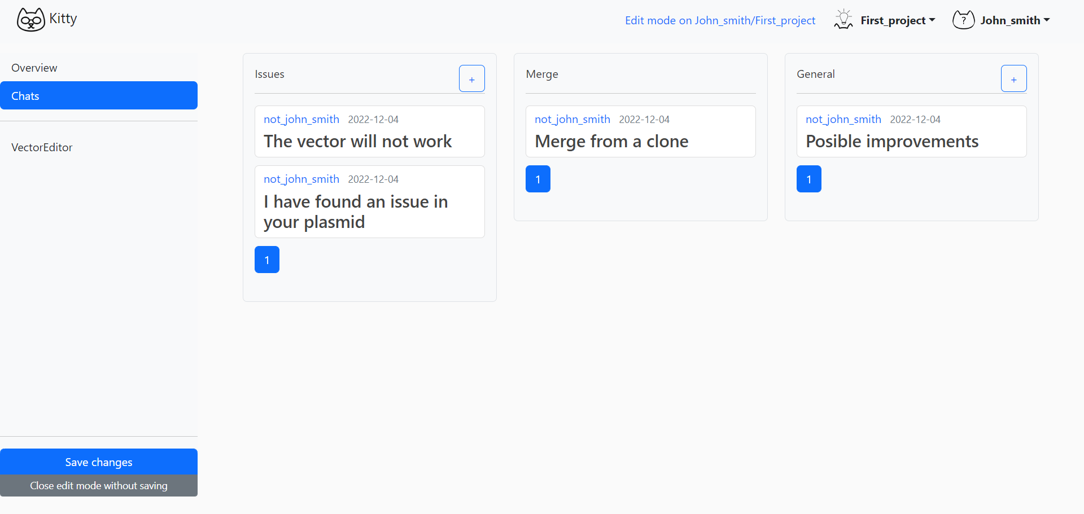Image resolution: width=1084 pixels, height=514 pixels.
Task: Select the Chats sidebar item
Action: point(99,95)
